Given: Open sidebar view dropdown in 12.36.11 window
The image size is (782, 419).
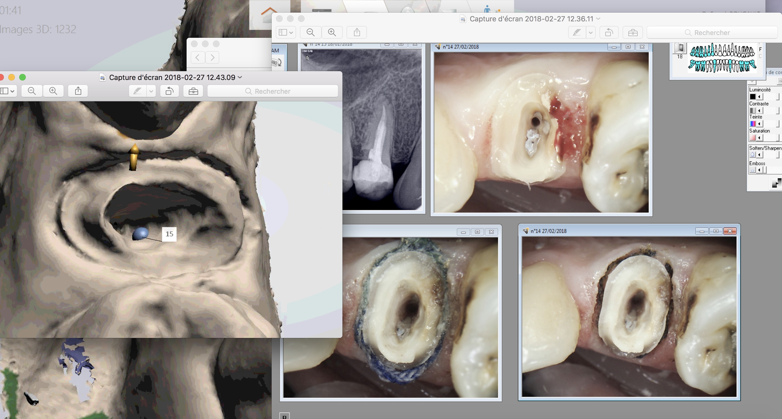Looking at the screenshot, I should coord(286,32).
